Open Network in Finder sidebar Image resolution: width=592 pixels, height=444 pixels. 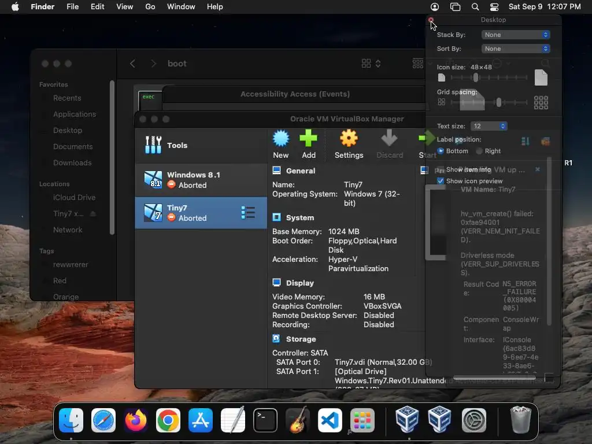pyautogui.click(x=68, y=230)
